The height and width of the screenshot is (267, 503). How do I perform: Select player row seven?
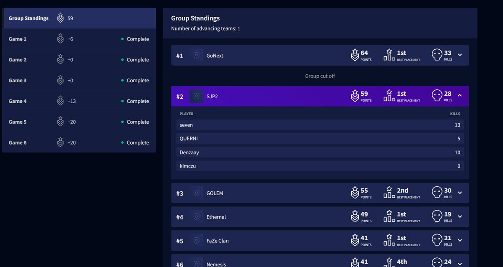pos(320,125)
